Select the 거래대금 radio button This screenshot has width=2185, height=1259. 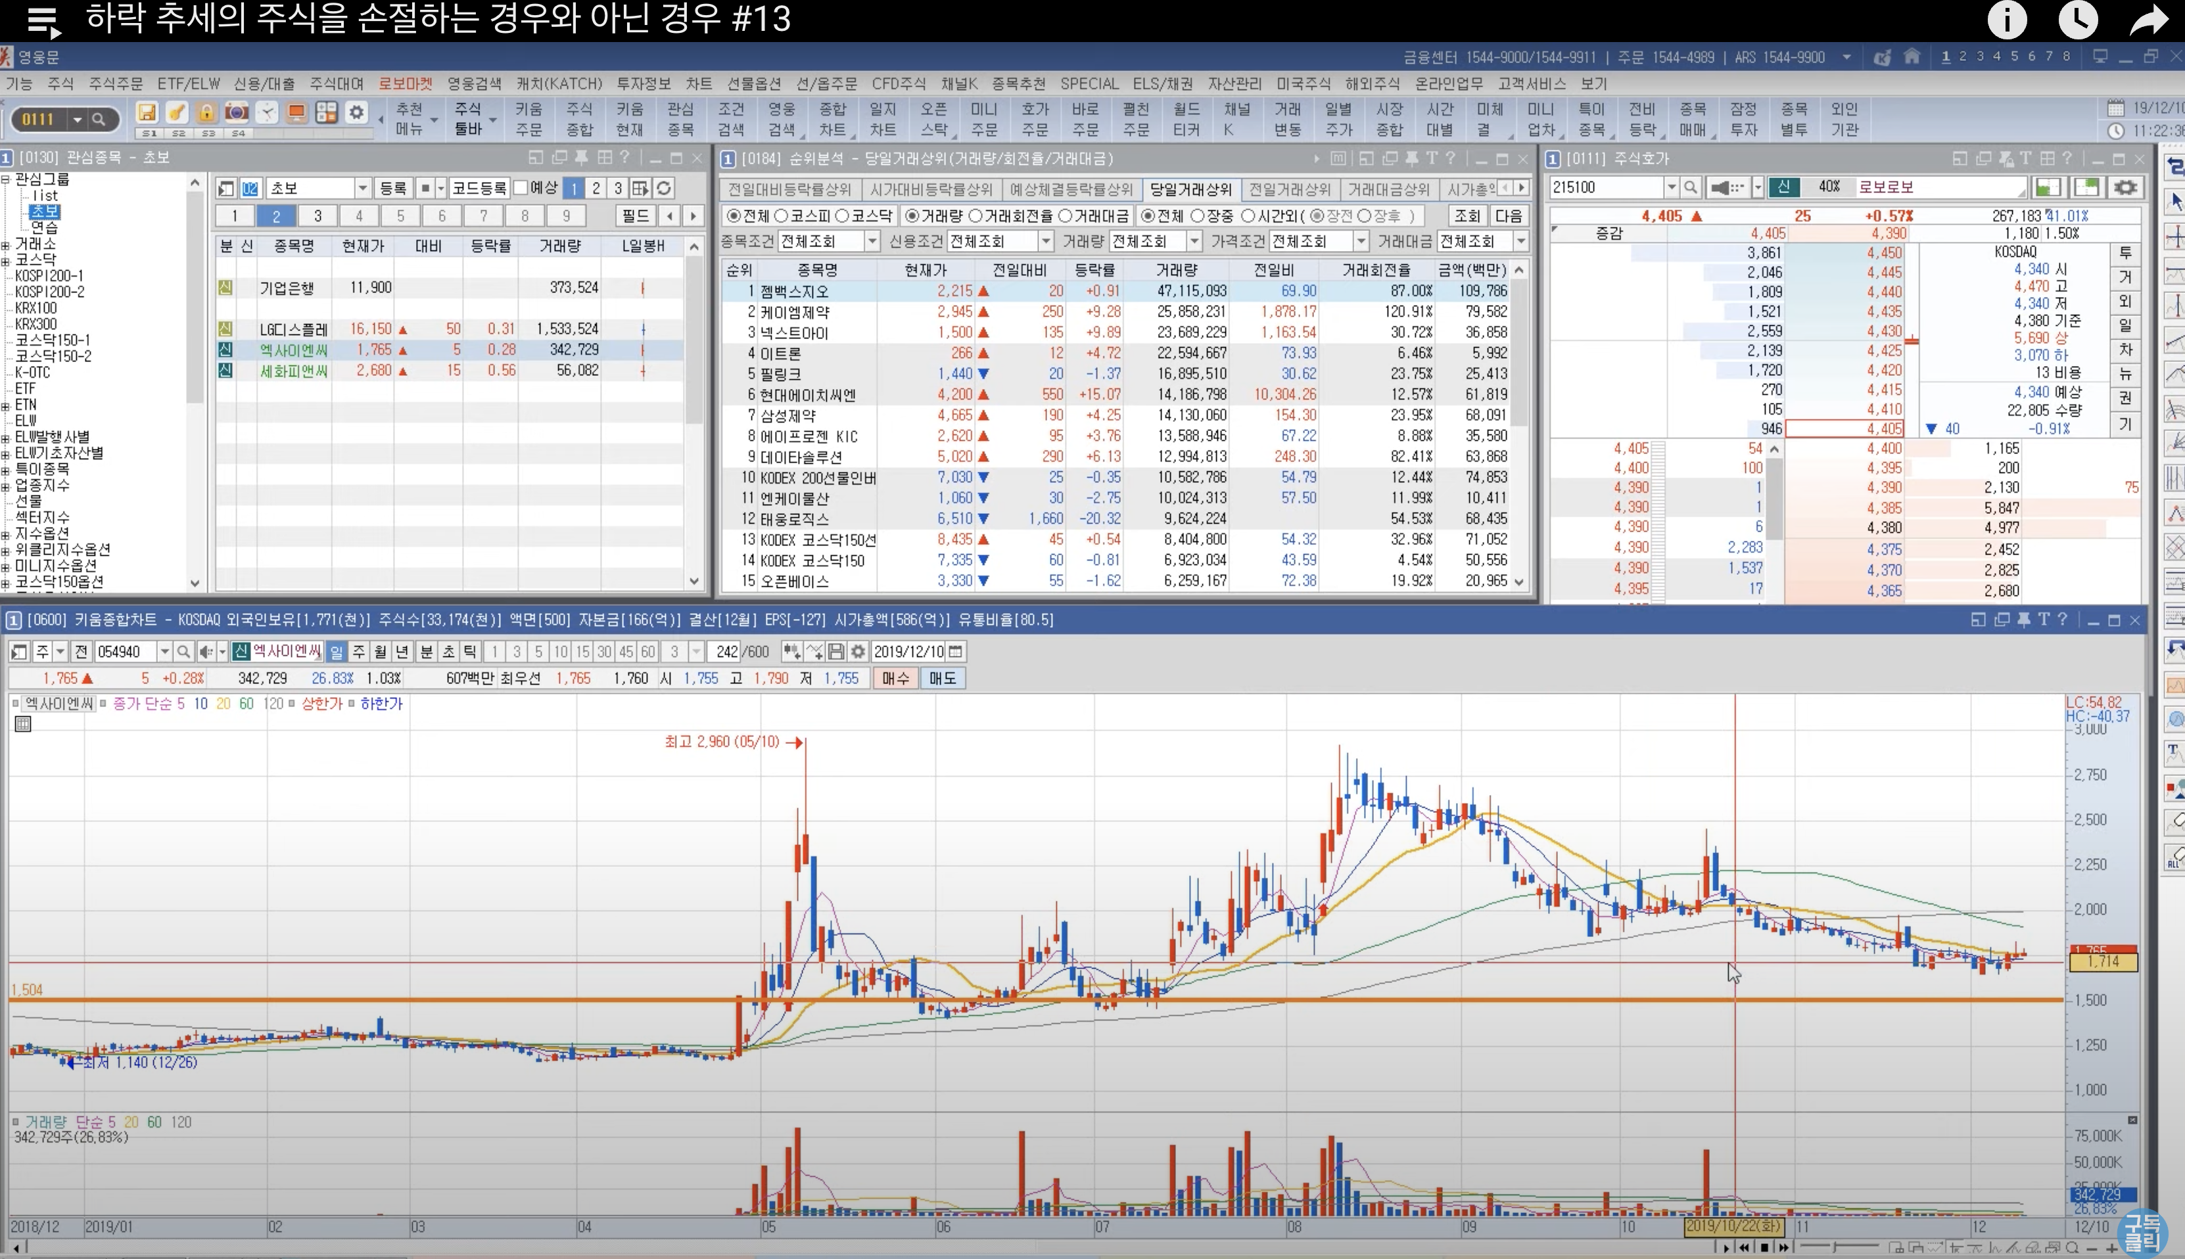1066,216
